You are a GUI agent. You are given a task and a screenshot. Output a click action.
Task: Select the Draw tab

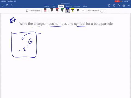tap(61, 6)
